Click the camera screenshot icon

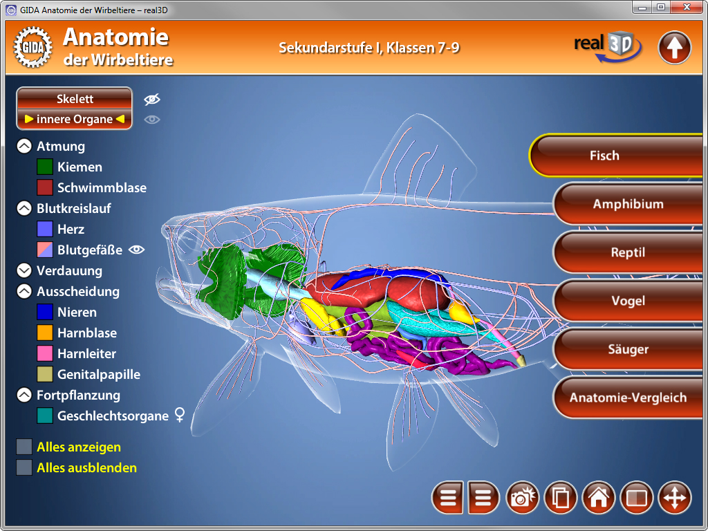coord(523,498)
